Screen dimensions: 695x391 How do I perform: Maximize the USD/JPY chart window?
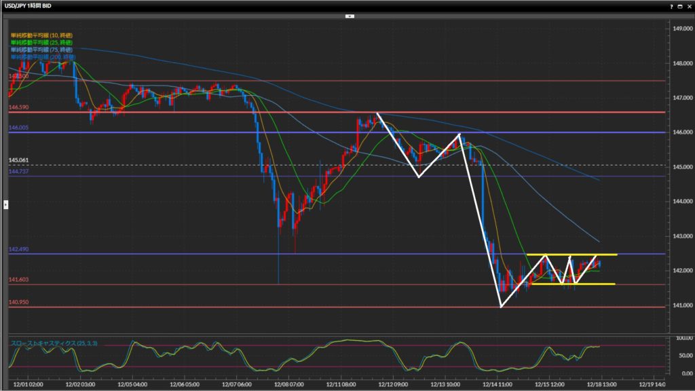click(680, 6)
